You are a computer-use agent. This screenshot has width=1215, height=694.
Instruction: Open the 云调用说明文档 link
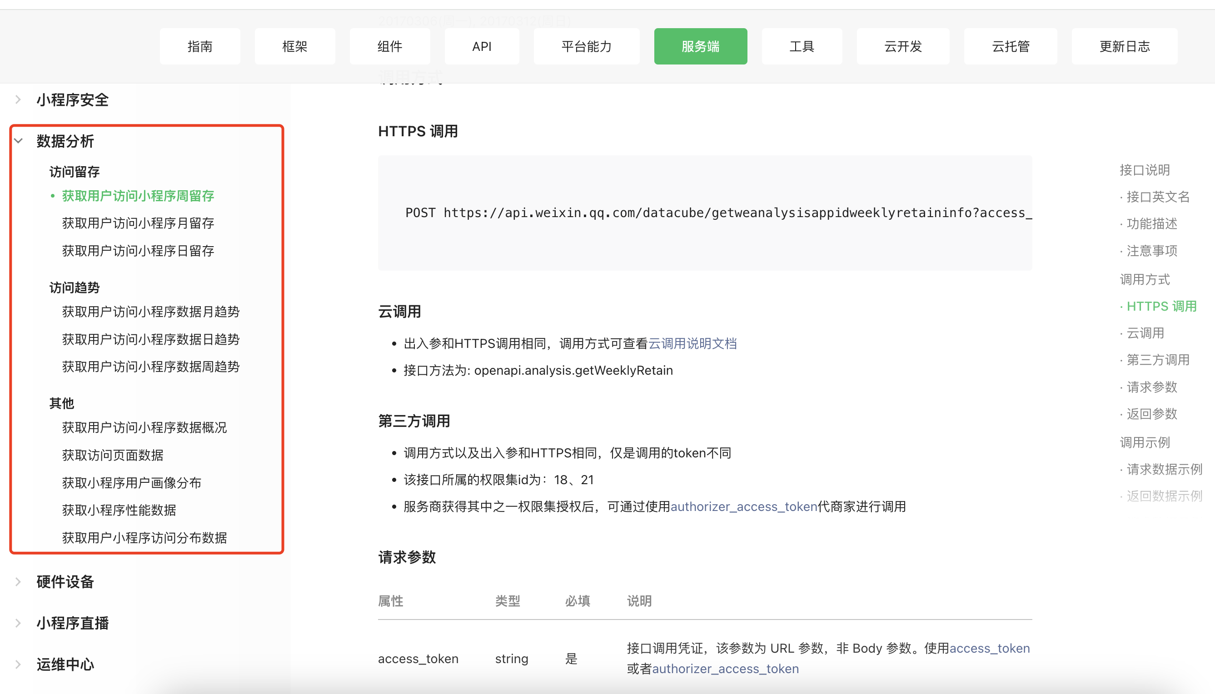pyautogui.click(x=692, y=343)
